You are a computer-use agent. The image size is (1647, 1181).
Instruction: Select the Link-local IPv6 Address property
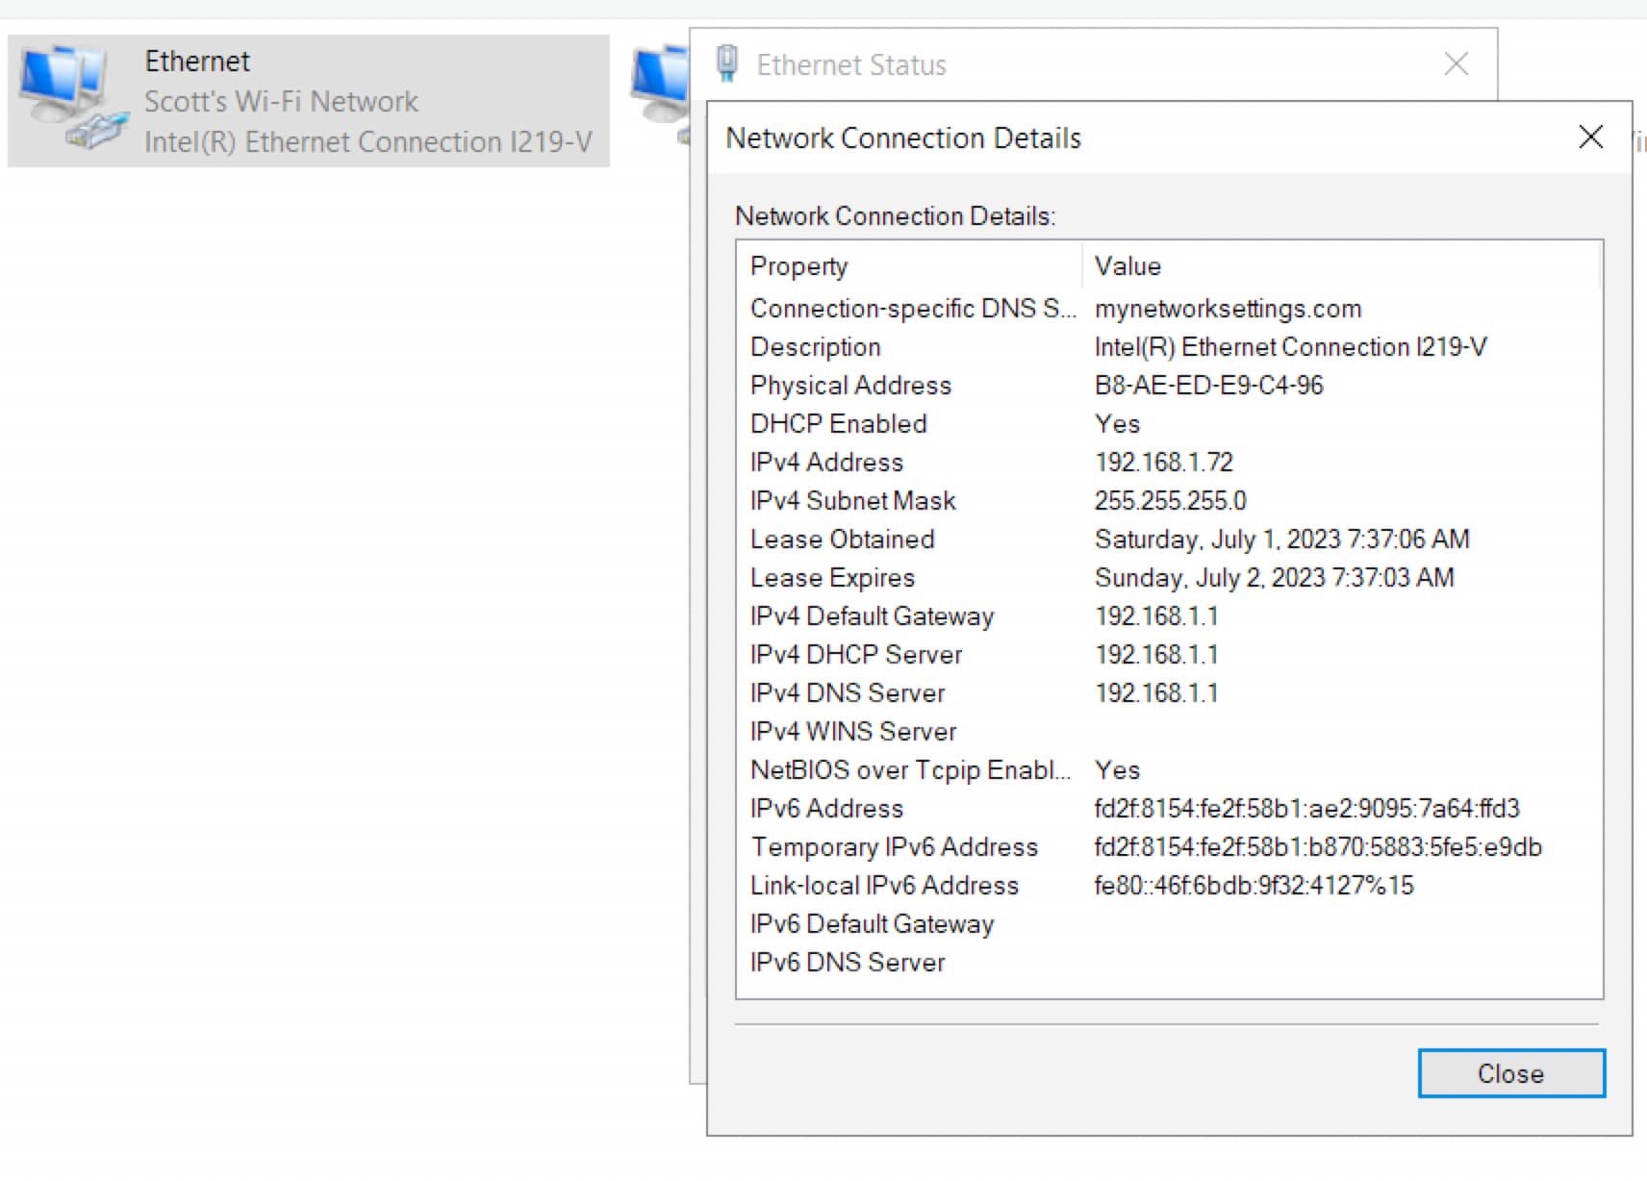click(x=884, y=886)
